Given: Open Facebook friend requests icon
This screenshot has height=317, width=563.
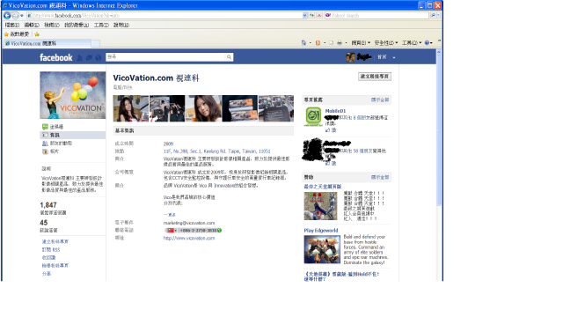Looking at the screenshot, I should pos(80,57).
